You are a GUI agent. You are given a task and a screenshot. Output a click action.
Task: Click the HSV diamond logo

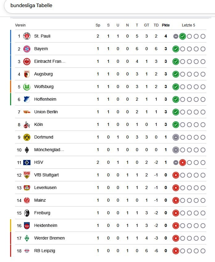tap(27, 163)
